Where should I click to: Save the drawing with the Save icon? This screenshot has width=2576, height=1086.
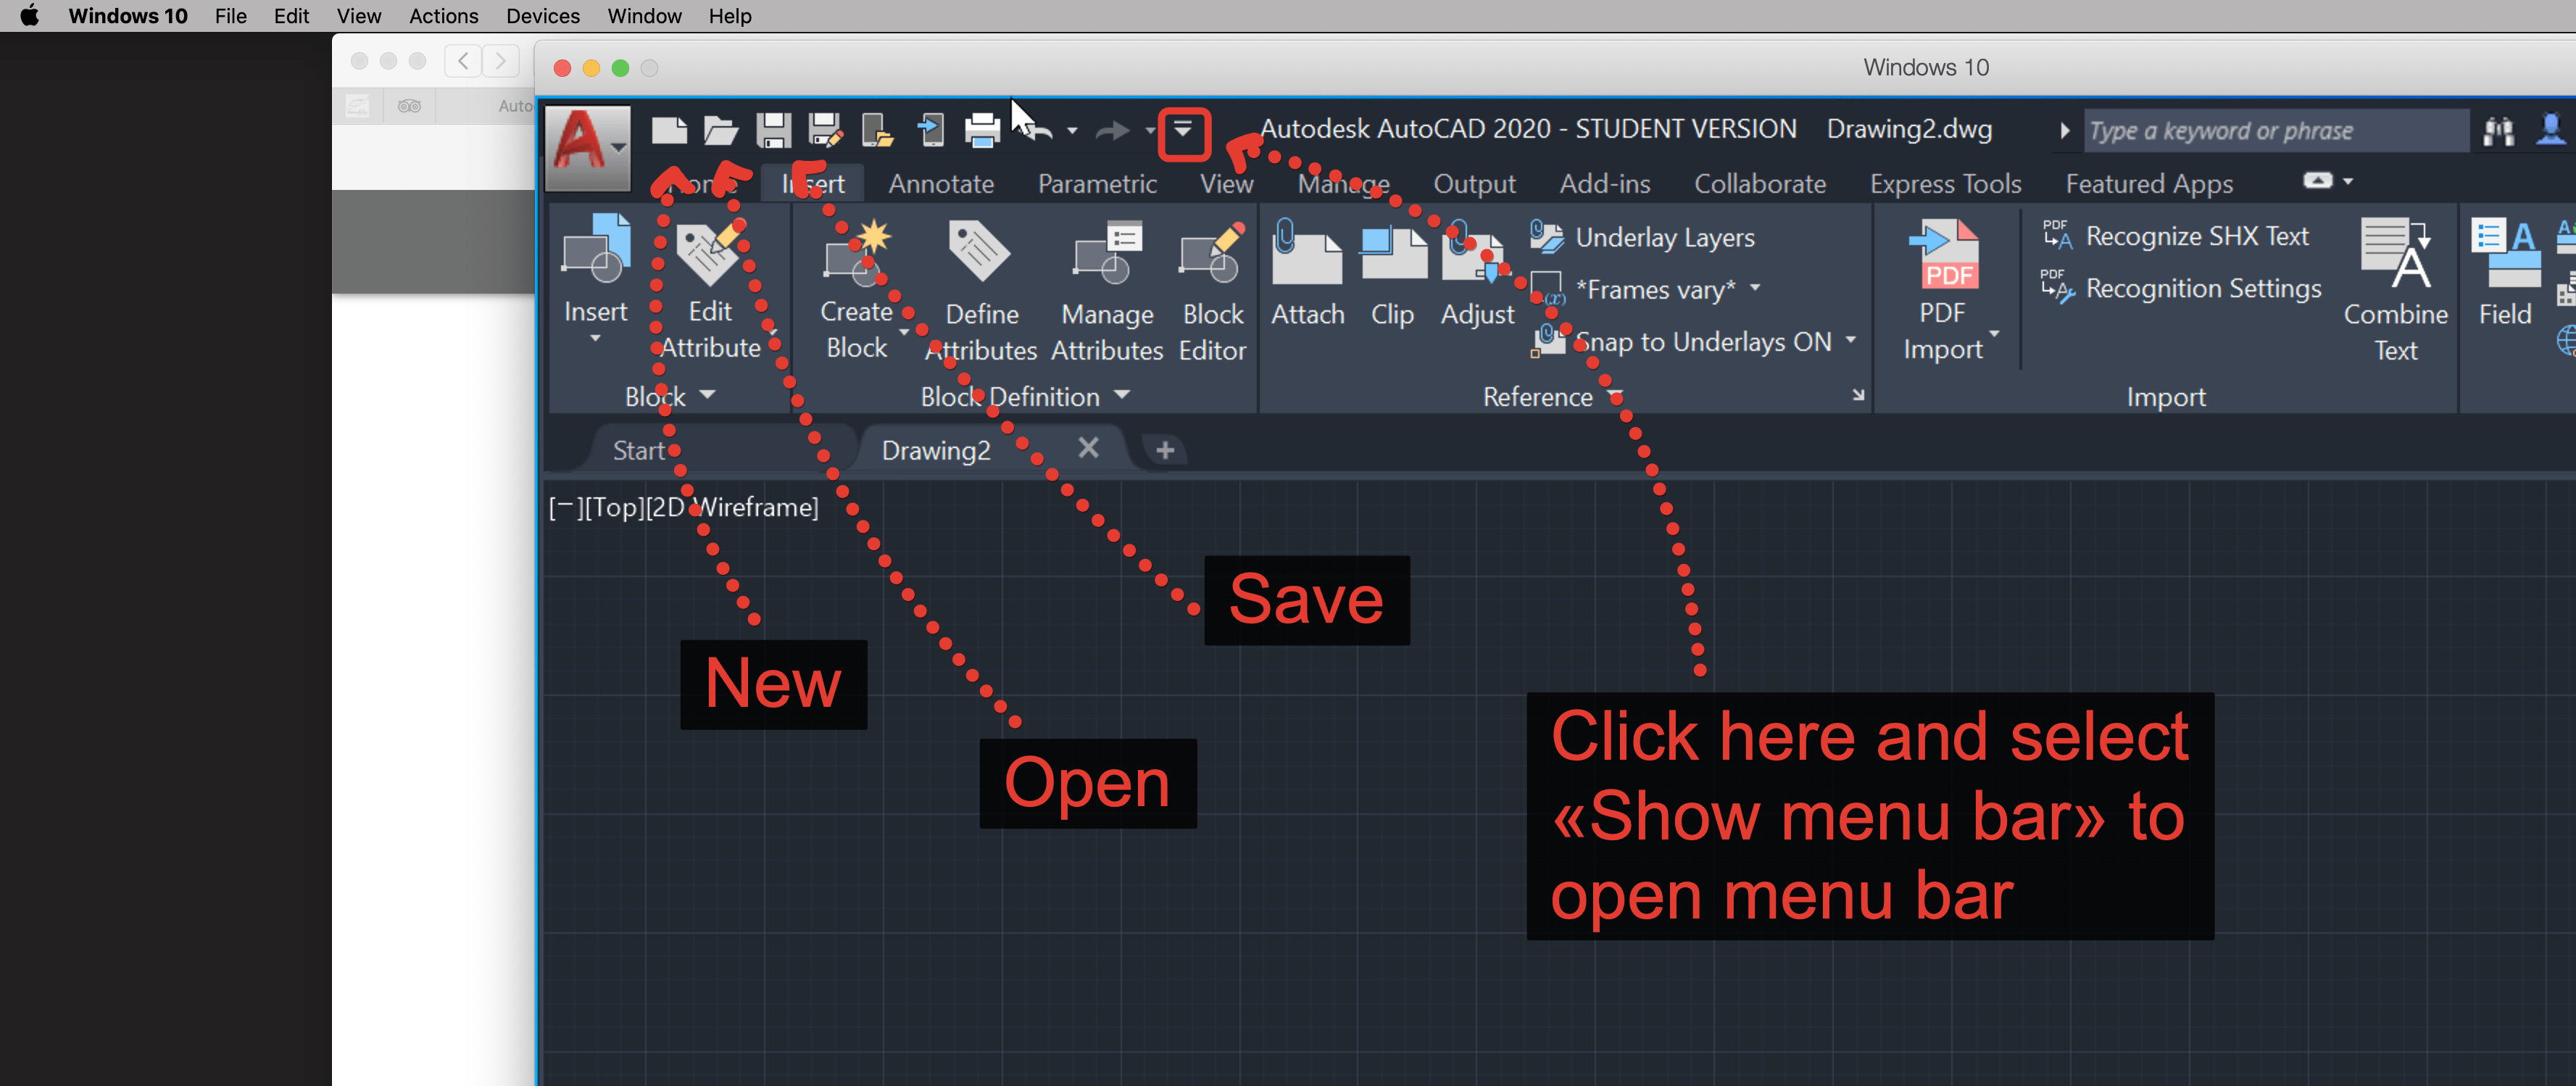(771, 130)
